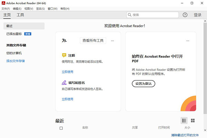
Task: Switch to list view of recent files
Action: tap(184, 120)
